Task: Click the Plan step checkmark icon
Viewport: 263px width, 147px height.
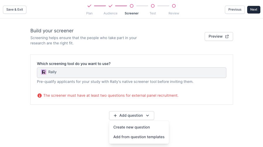Action: (89, 6)
